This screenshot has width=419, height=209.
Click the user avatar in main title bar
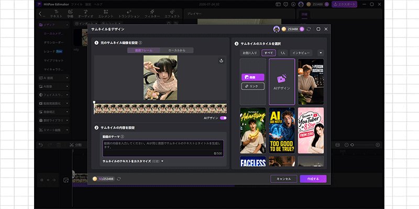coord(301,4)
